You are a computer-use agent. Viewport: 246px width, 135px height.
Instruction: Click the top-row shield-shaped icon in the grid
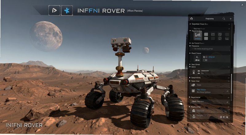point(220,34)
